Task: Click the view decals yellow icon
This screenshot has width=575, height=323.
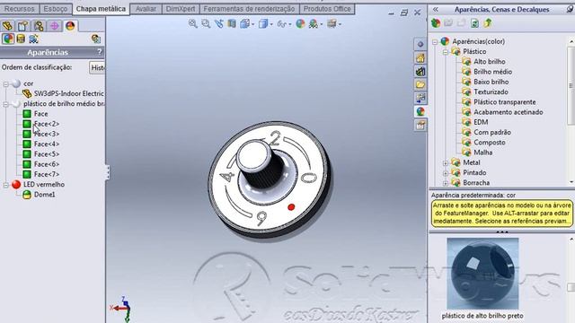Action: tap(21, 39)
